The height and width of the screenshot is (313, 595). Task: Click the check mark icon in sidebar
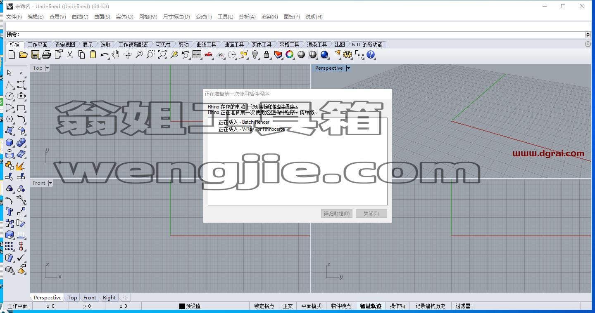tap(21, 258)
